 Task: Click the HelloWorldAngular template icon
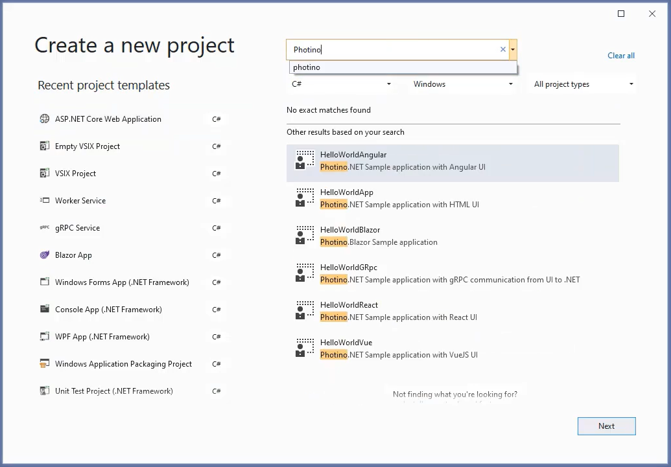click(305, 160)
